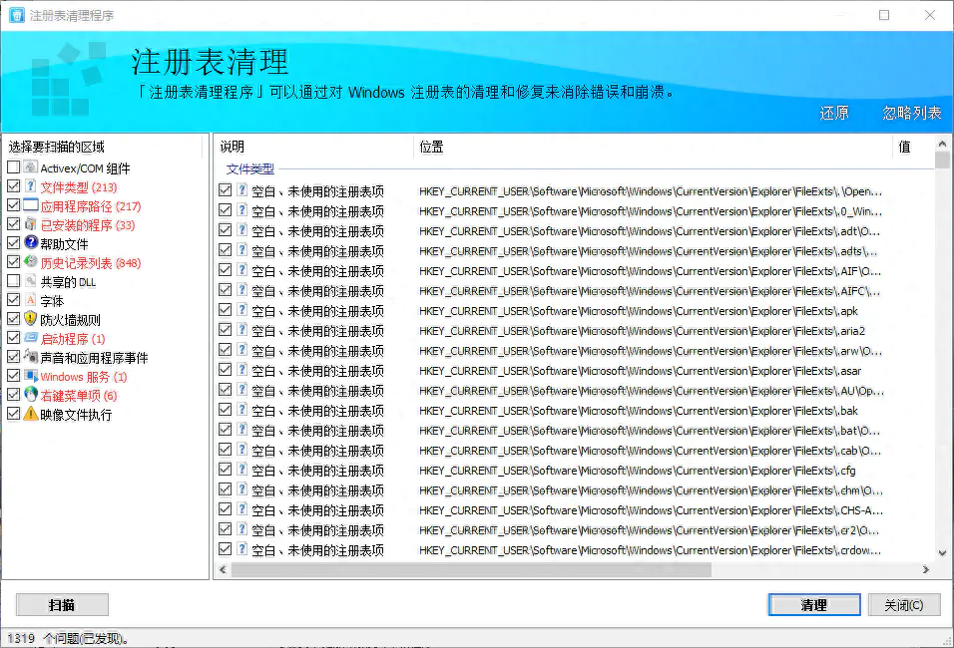
Task: Collapse the 文件类型 group header
Action: pos(249,169)
